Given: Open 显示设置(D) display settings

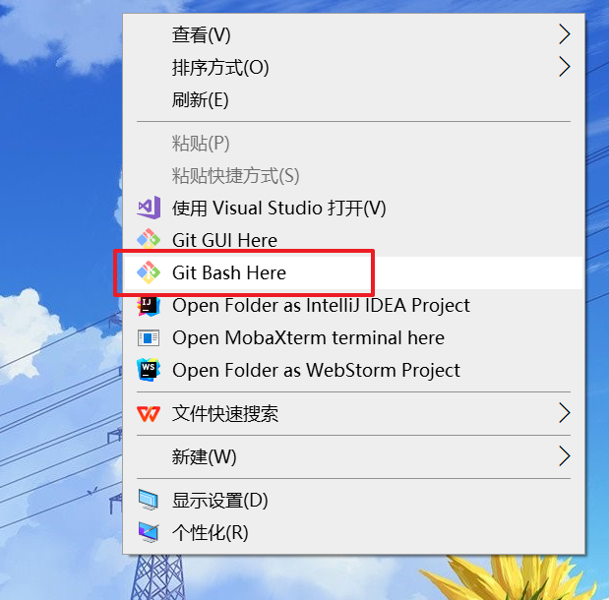Looking at the screenshot, I should point(353,501).
